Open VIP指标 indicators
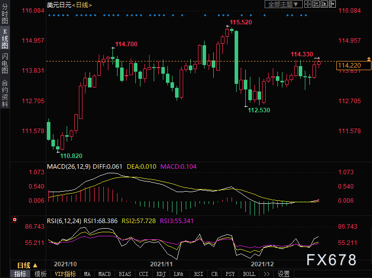The image size is (372, 278). 66,274
